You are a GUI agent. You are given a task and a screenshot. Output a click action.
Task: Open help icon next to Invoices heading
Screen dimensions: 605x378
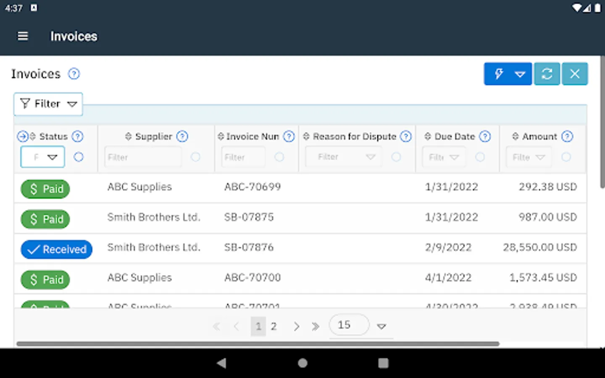(74, 74)
